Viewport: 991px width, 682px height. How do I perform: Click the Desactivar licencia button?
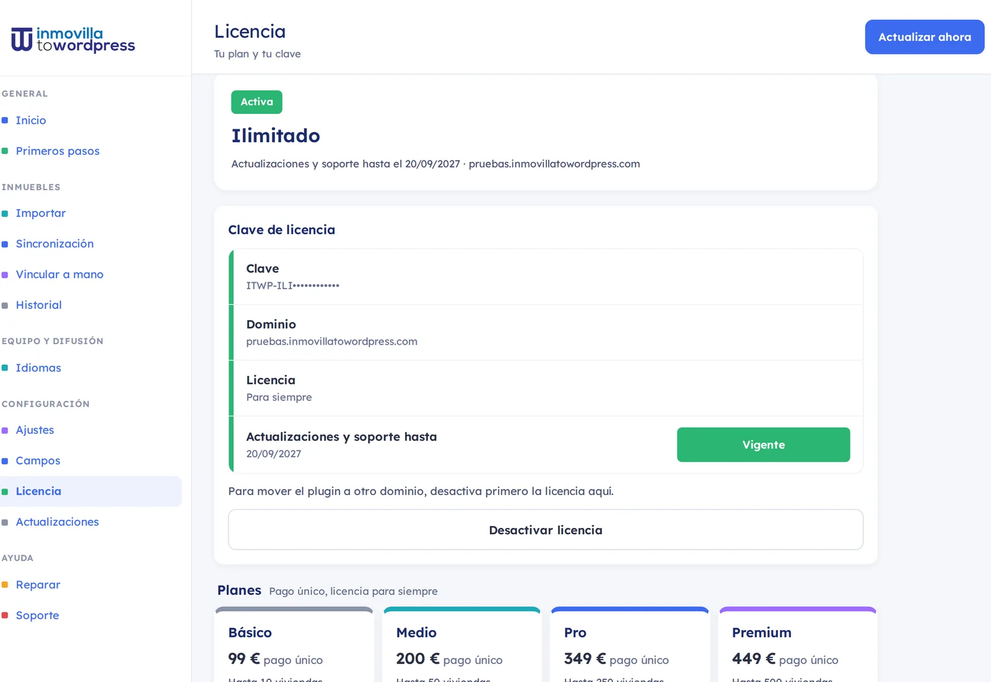[546, 530]
